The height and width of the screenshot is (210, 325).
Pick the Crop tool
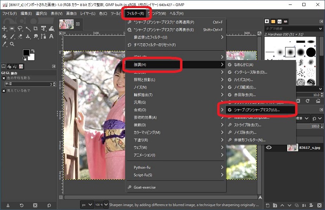point(35,28)
